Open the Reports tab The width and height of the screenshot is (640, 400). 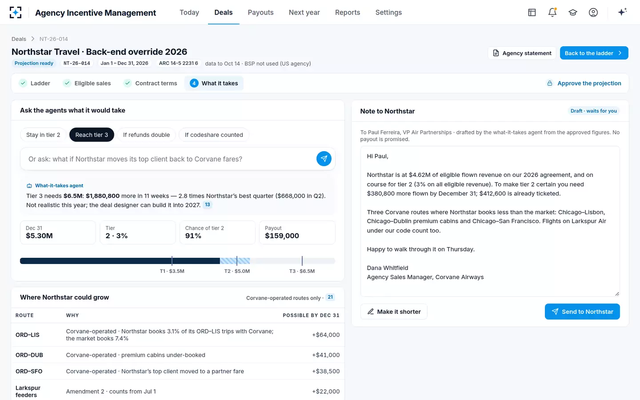[348, 12]
